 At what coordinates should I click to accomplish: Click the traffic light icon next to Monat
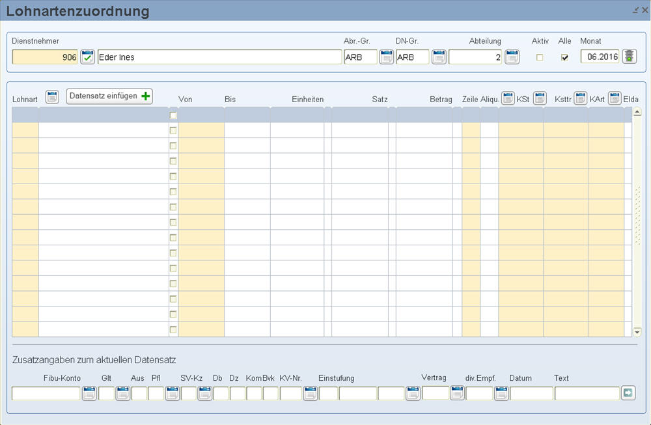(629, 57)
